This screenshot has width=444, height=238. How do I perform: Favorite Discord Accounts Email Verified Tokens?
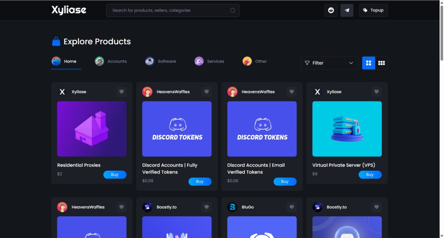coord(291,92)
